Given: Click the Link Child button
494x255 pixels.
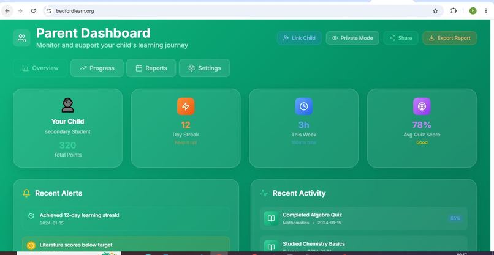Looking at the screenshot, I should click(x=299, y=38).
